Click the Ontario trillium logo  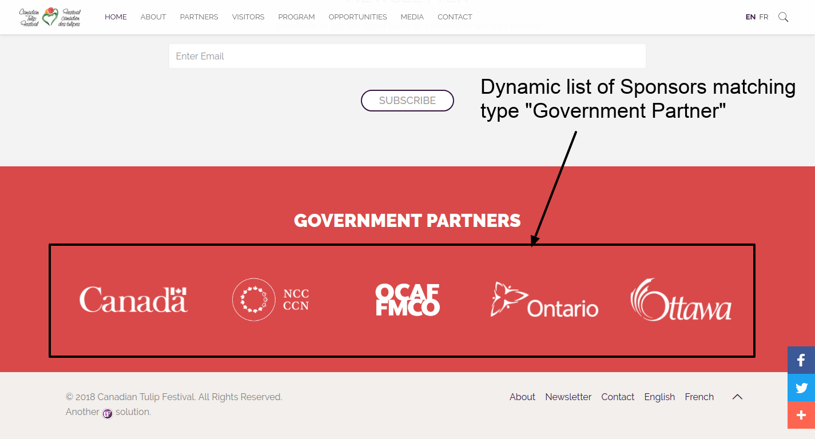(544, 300)
